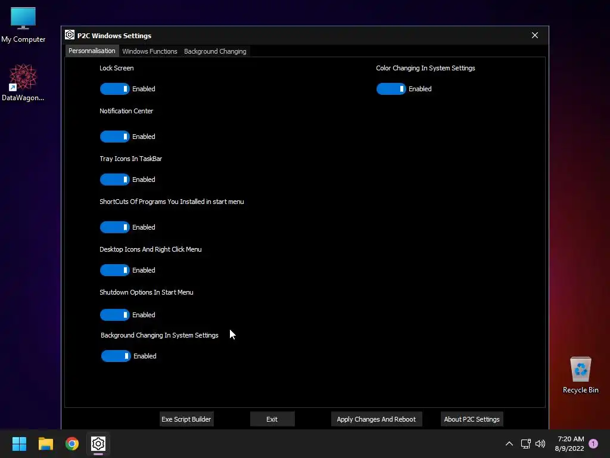This screenshot has height=458, width=610.
Task: Click the Lock Screen label
Action: pos(117,68)
